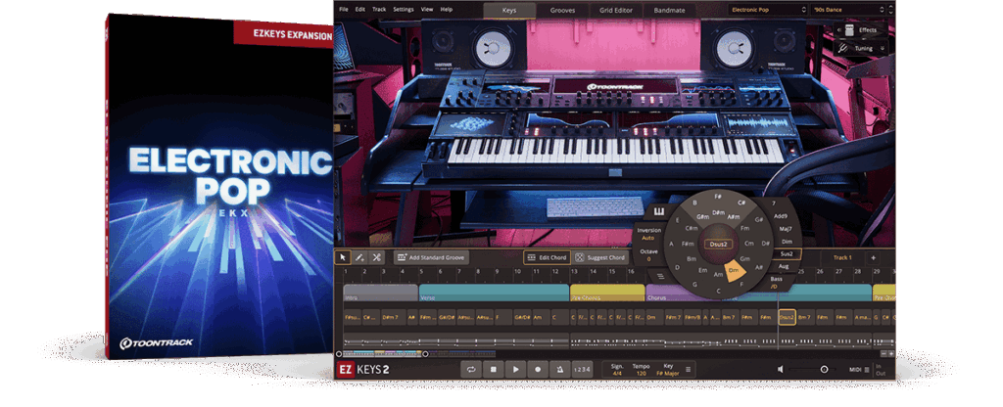Toggle the 1234 count-in
1003x407 pixels.
(582, 369)
